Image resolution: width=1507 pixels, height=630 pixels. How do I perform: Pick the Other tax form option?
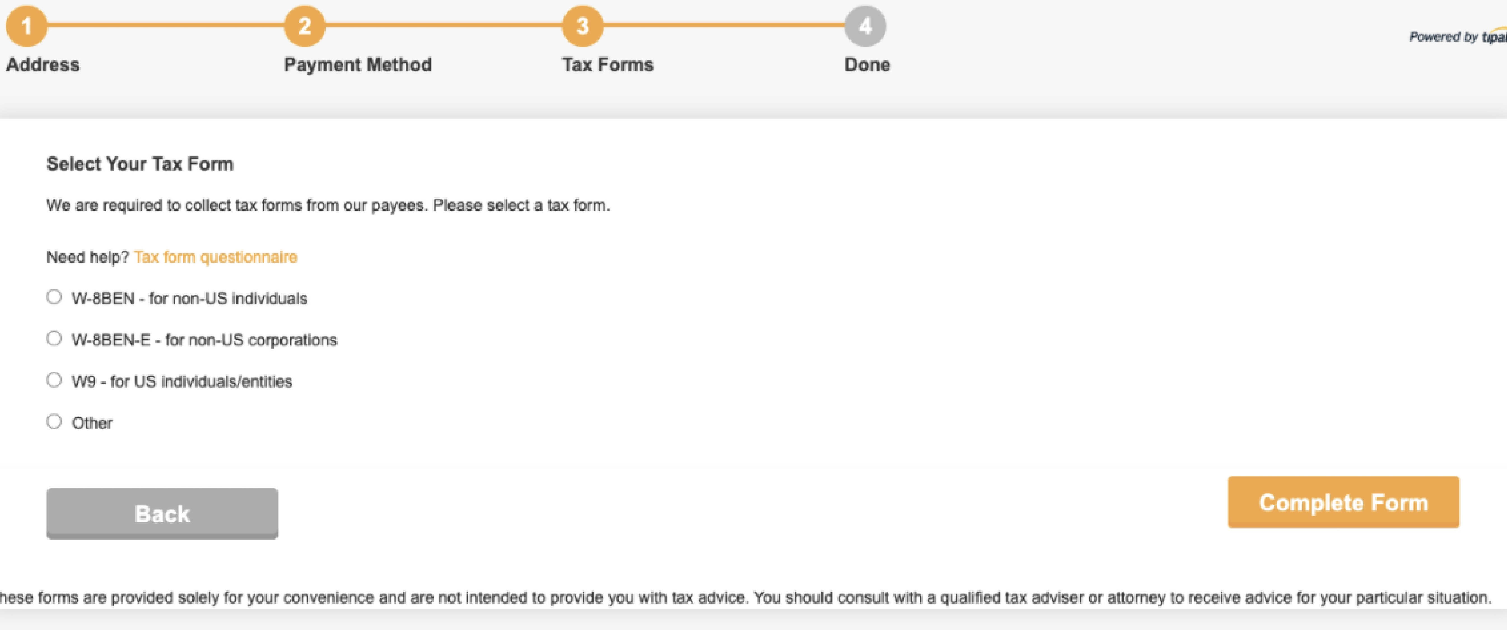[54, 422]
